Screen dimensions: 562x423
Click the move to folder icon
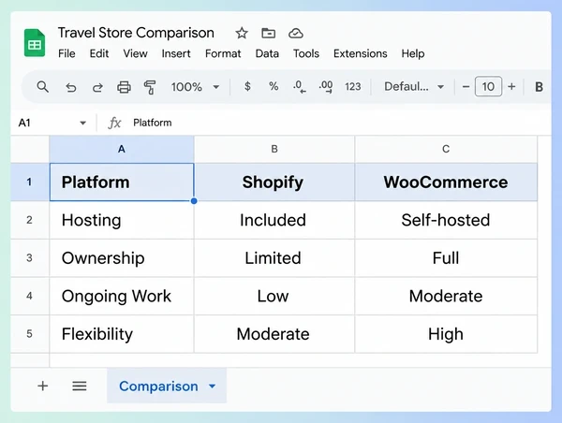tap(268, 34)
